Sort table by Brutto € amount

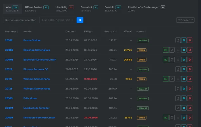click(x=110, y=31)
